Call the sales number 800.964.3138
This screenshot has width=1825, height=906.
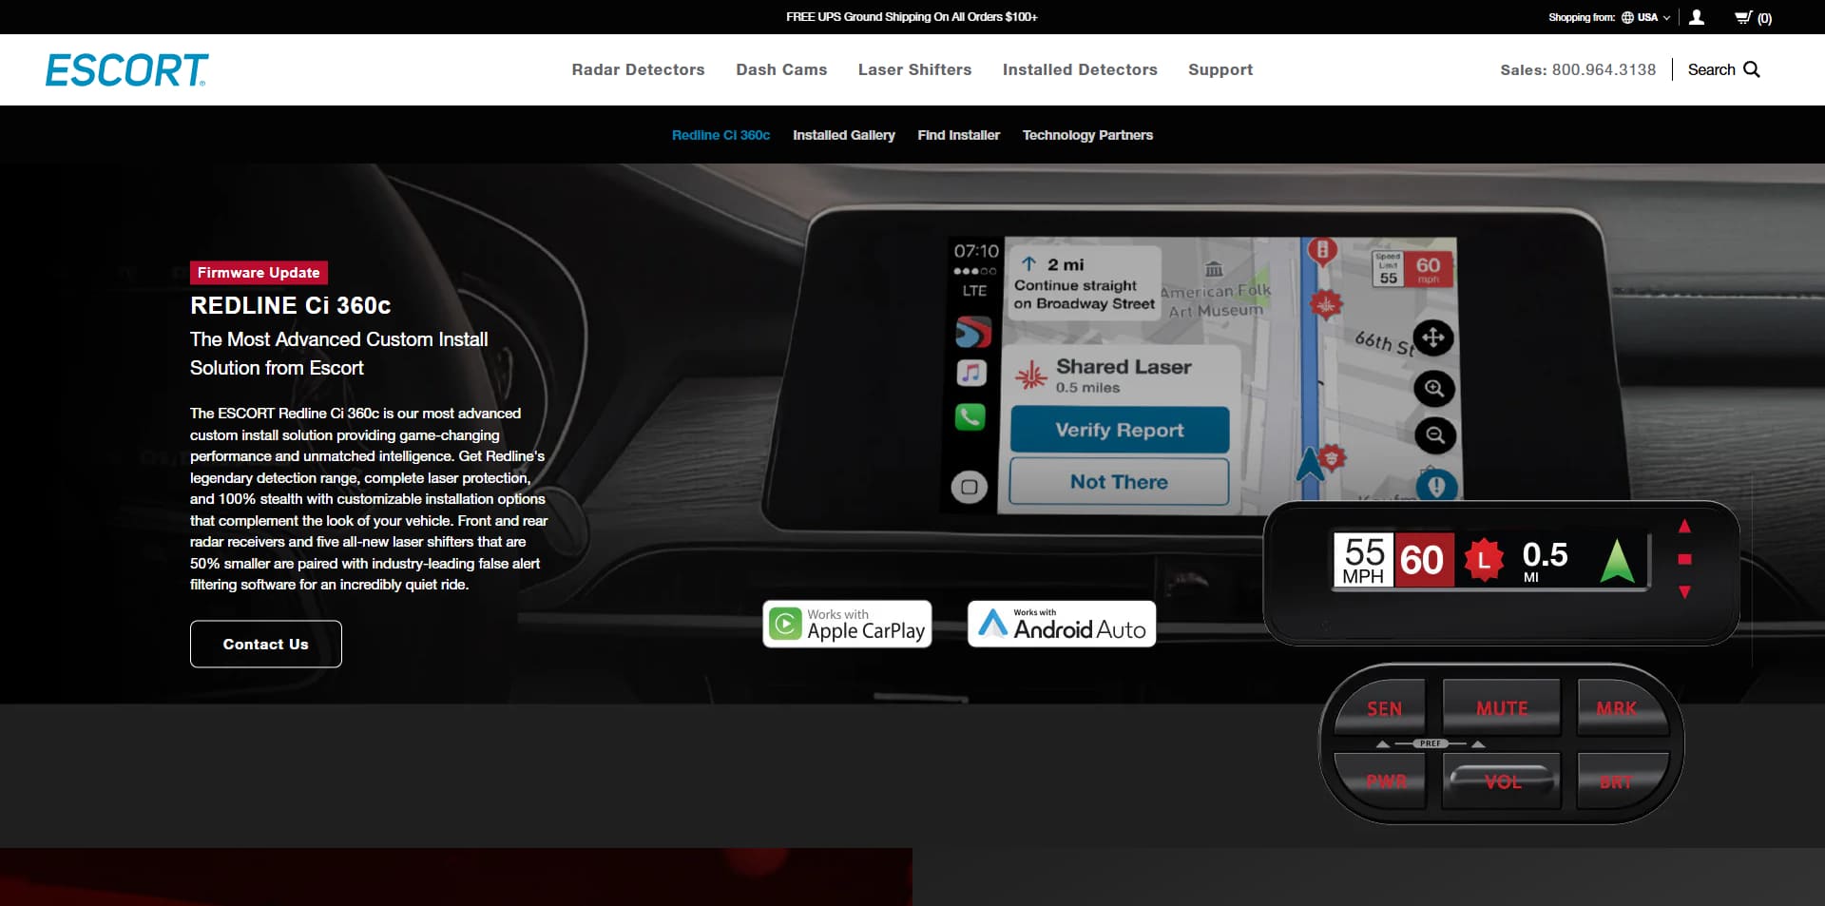1604,69
